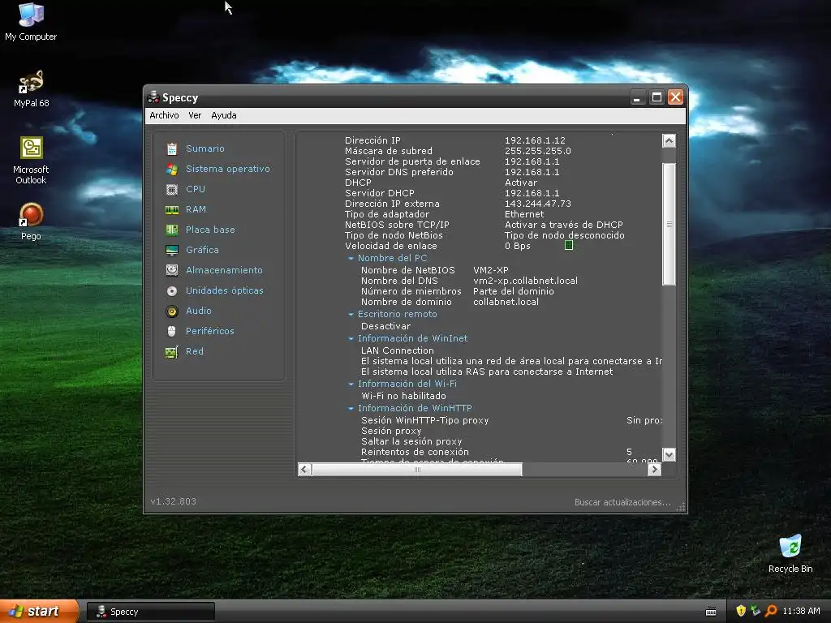Switch to the Periféricos section
This screenshot has width=831, height=623.
tap(210, 331)
